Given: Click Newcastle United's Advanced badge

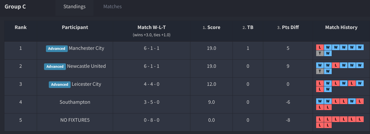Looking at the screenshot, I should pyautogui.click(x=55, y=67).
